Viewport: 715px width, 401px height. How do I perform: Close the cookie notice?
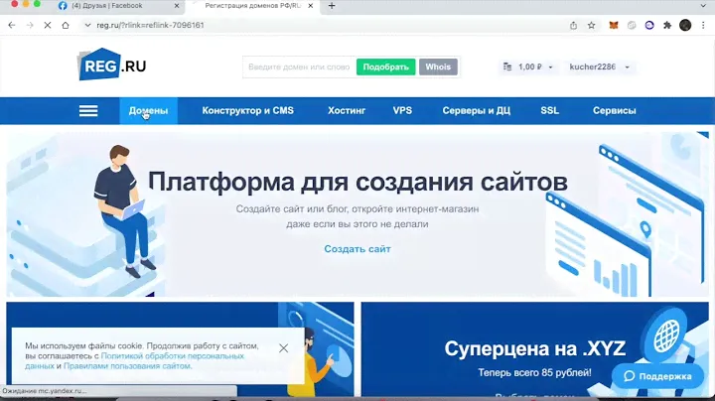pos(283,348)
